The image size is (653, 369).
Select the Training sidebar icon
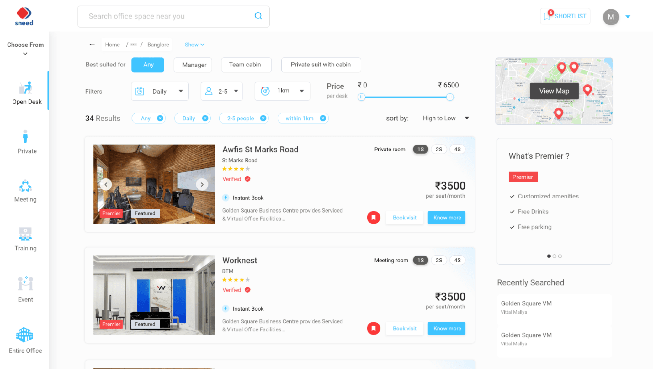click(25, 235)
